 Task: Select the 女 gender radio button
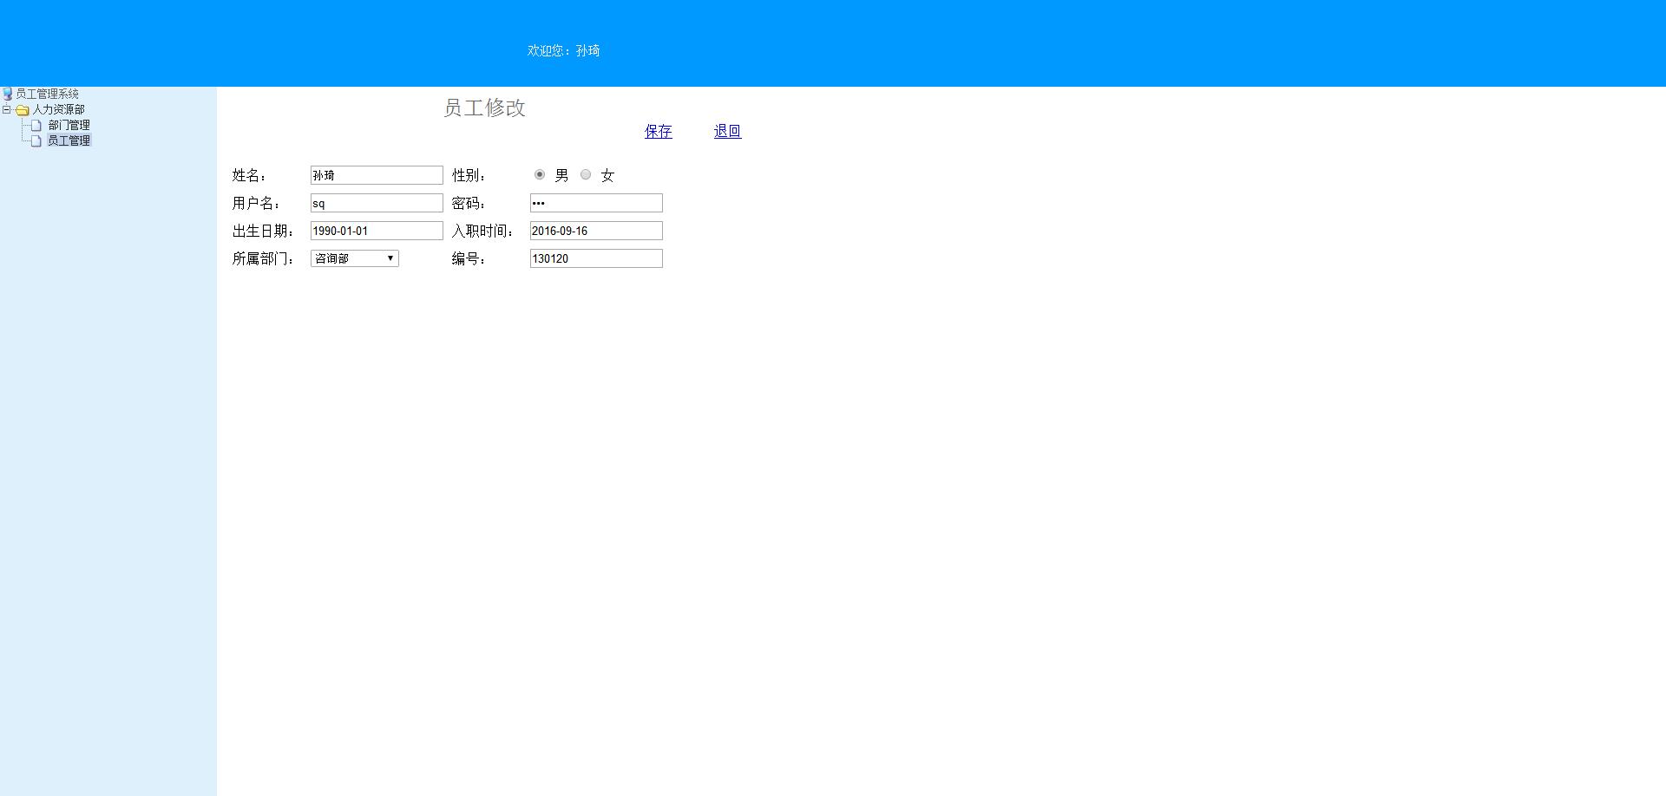pos(586,174)
